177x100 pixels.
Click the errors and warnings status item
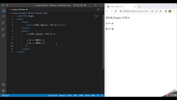click(6, 96)
